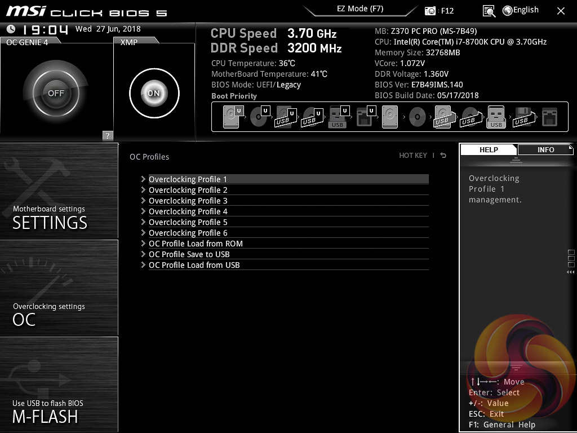Select the UEFI USB CD/DVD boot icon
The height and width of the screenshot is (433, 577).
point(312,117)
